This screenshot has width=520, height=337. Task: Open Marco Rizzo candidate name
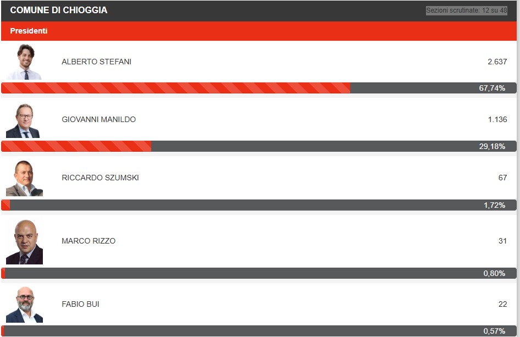[88, 241]
